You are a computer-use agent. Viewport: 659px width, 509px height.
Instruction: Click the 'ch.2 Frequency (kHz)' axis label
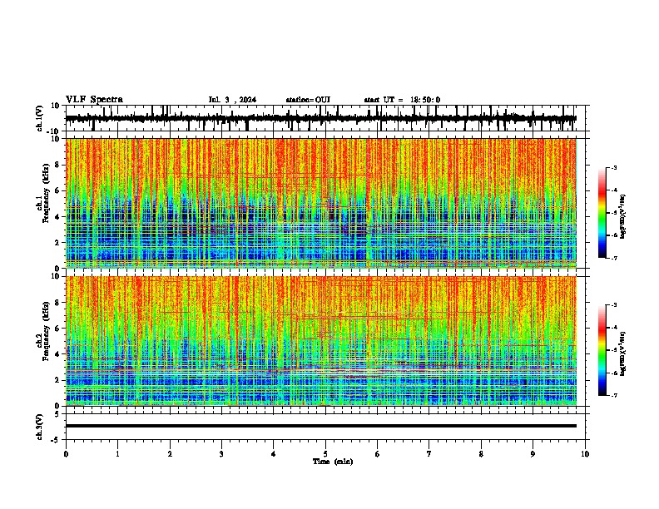pos(42,331)
